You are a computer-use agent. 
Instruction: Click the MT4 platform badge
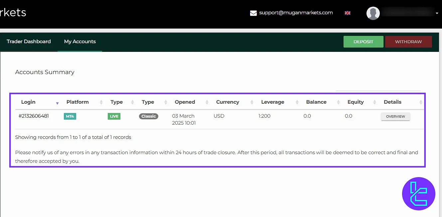(x=70, y=116)
